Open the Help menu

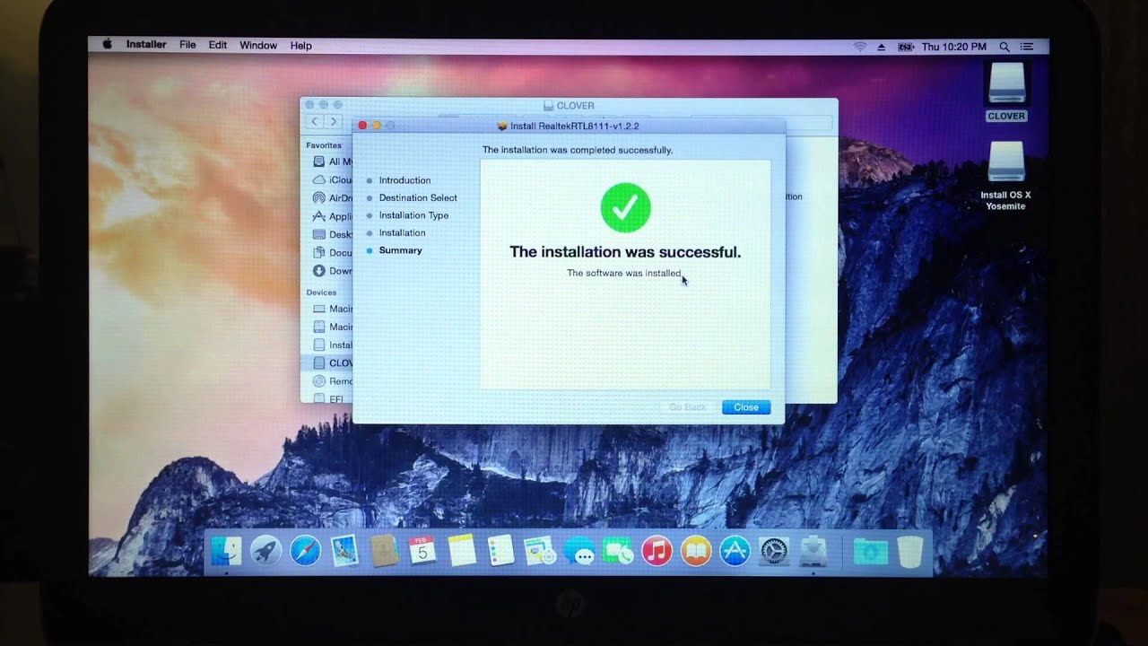pos(301,46)
